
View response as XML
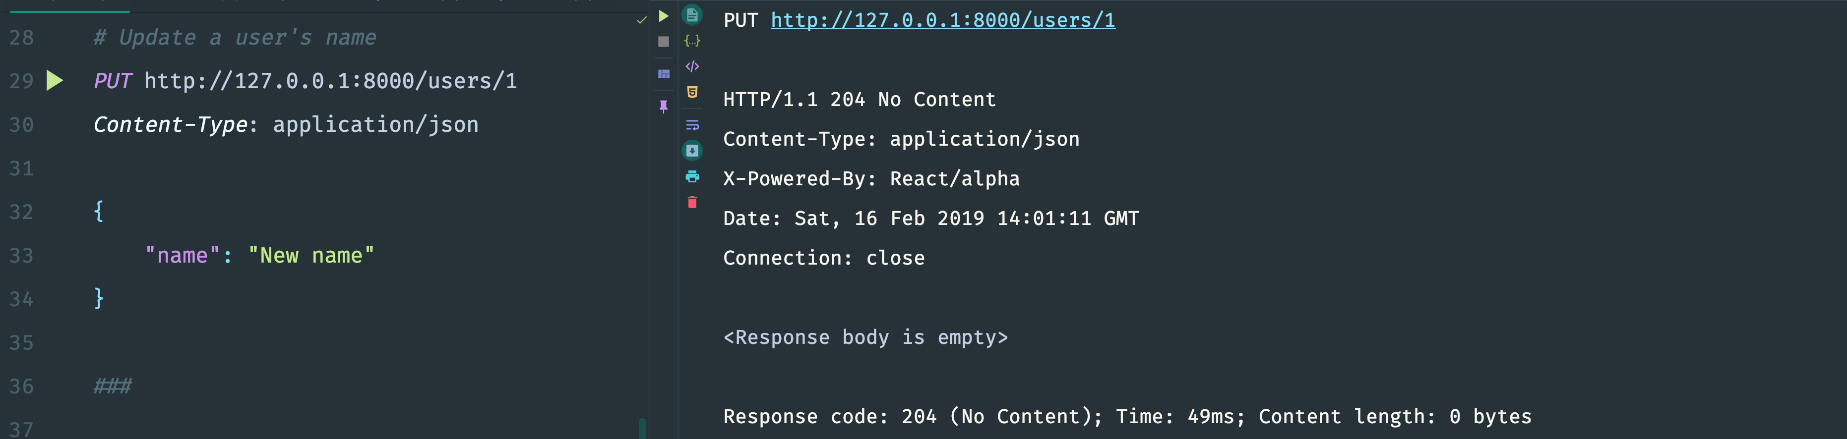coord(692,66)
